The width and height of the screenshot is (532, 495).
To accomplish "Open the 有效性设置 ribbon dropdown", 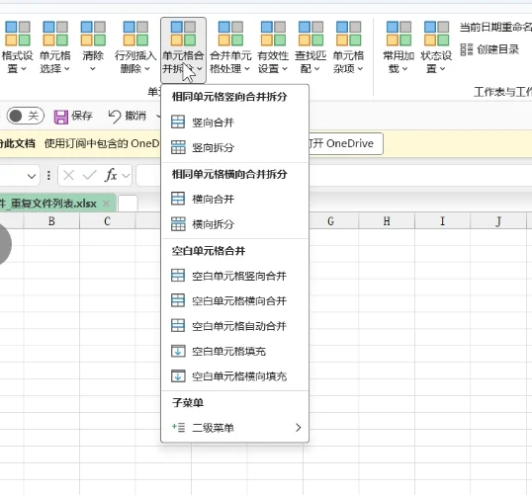I will point(273,47).
